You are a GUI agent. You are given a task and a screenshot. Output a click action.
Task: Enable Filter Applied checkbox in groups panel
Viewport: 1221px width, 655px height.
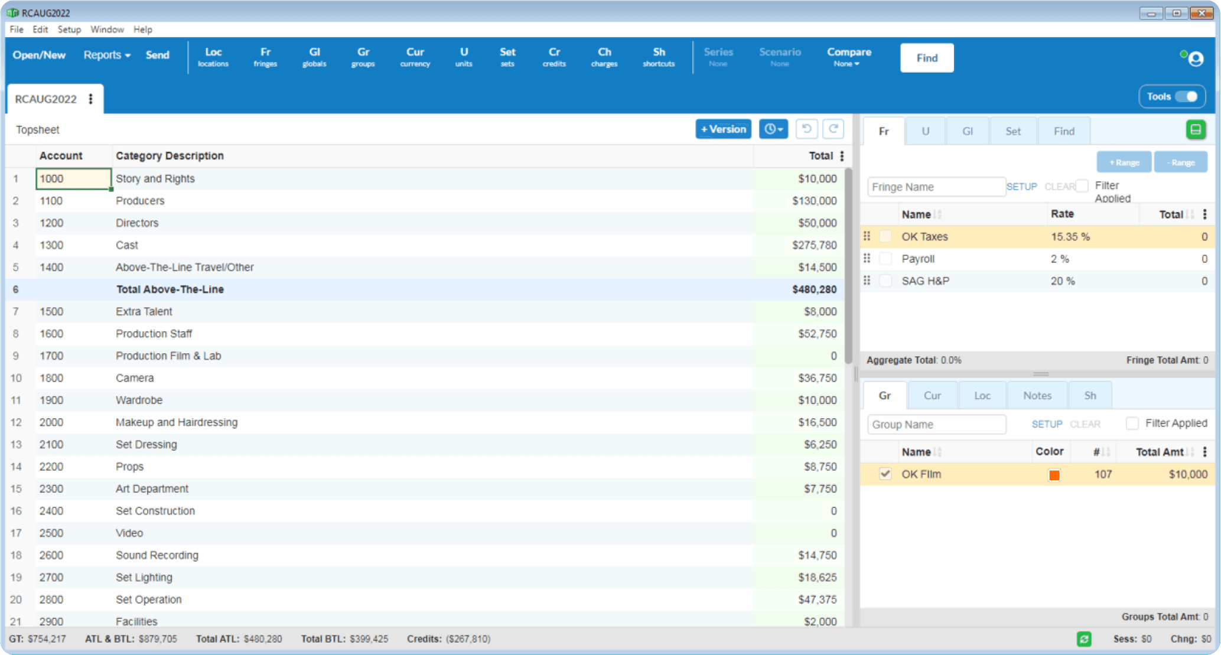[x=1132, y=423]
